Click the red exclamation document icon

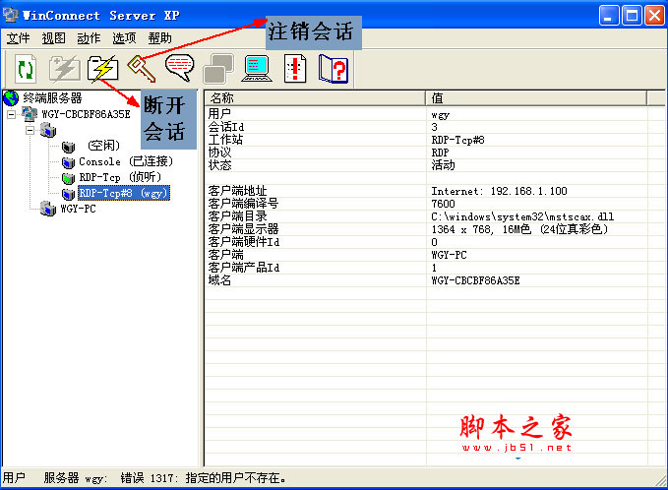[x=295, y=69]
